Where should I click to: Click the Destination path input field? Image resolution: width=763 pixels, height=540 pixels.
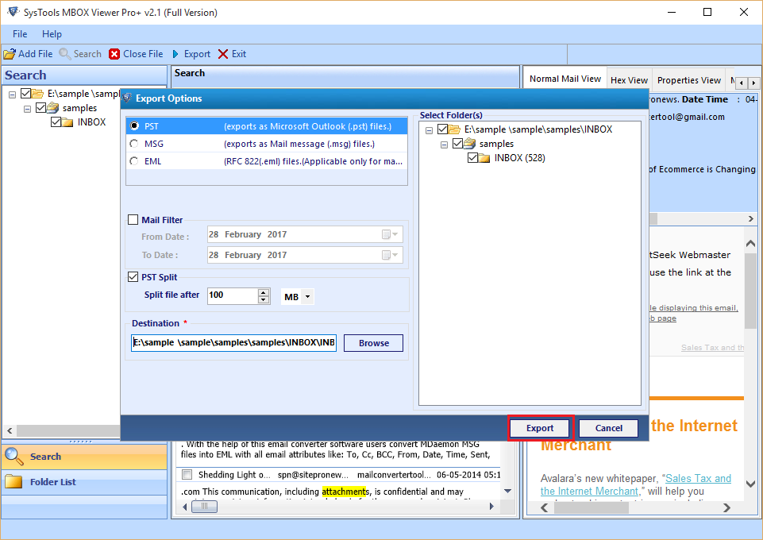[234, 342]
